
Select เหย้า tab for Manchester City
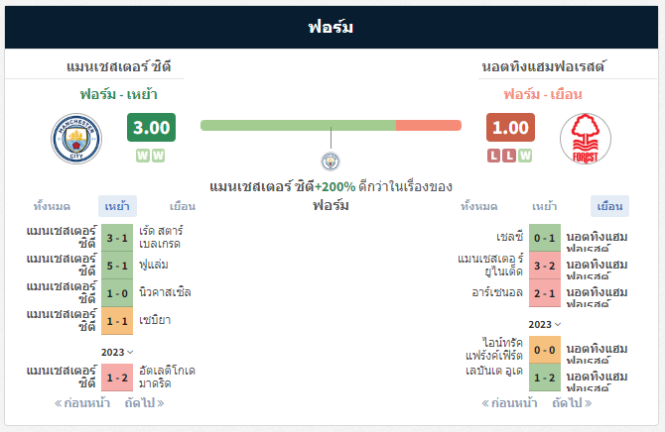[x=117, y=206]
